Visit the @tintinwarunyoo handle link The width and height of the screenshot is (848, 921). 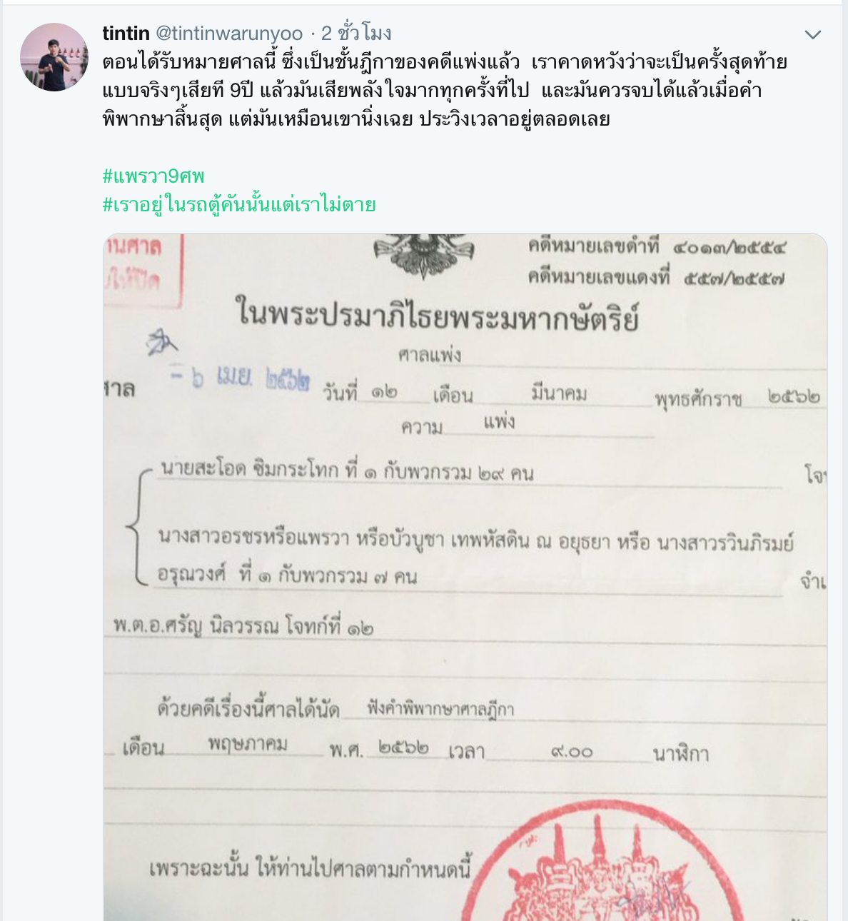click(x=229, y=33)
